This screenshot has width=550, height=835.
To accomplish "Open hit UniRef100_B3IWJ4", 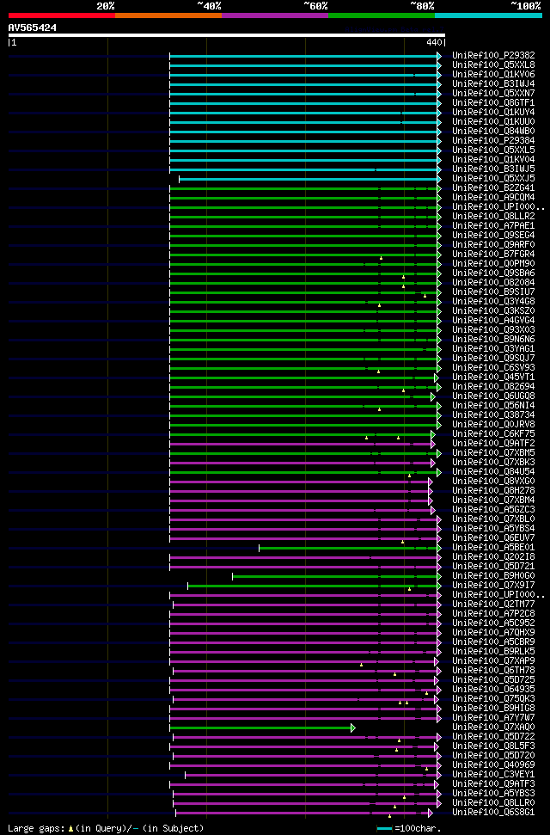I will pos(493,83).
